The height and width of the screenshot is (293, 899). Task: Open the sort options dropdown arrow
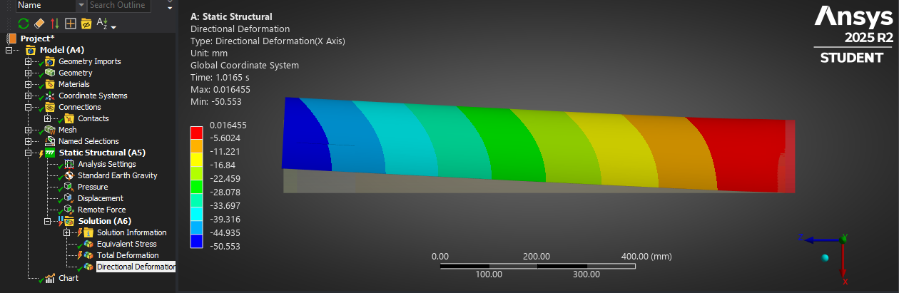click(x=114, y=26)
